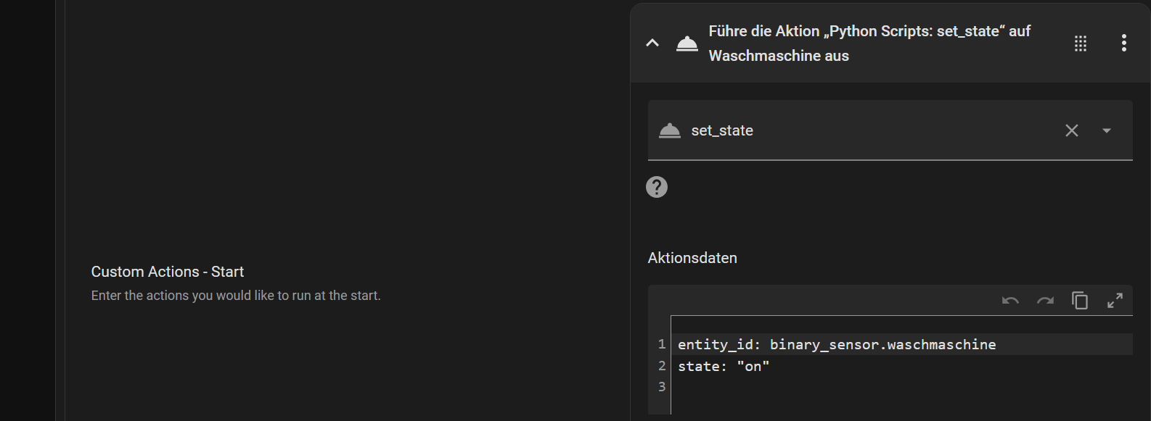The height and width of the screenshot is (421, 1151).
Task: Expand the YAML editor to fullscreen
Action: click(x=1115, y=301)
